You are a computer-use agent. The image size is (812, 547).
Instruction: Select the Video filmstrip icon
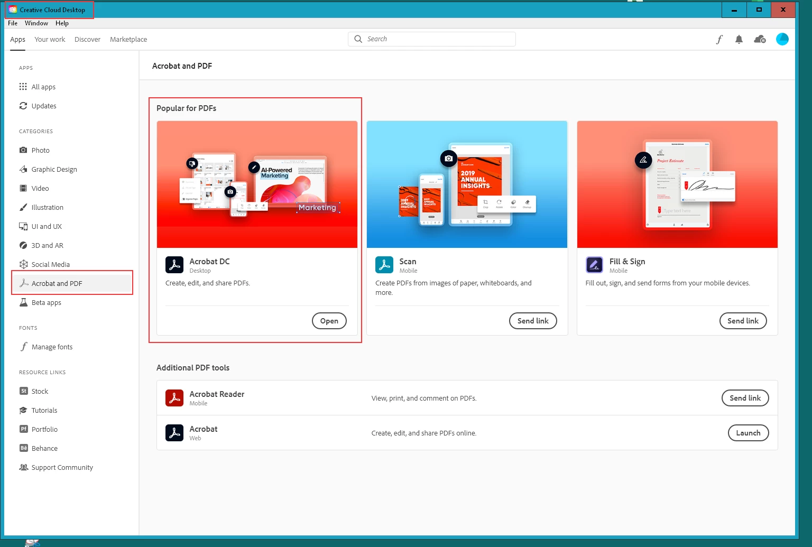tap(23, 188)
